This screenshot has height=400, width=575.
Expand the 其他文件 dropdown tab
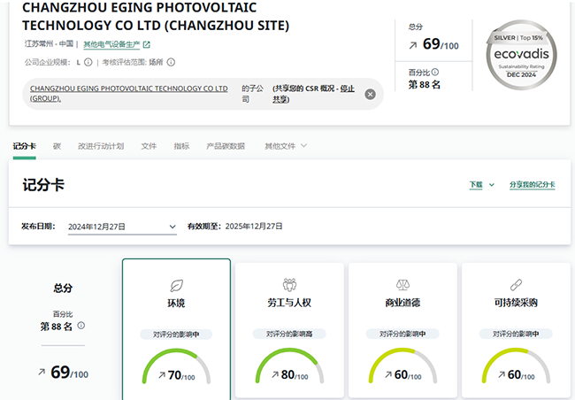286,146
